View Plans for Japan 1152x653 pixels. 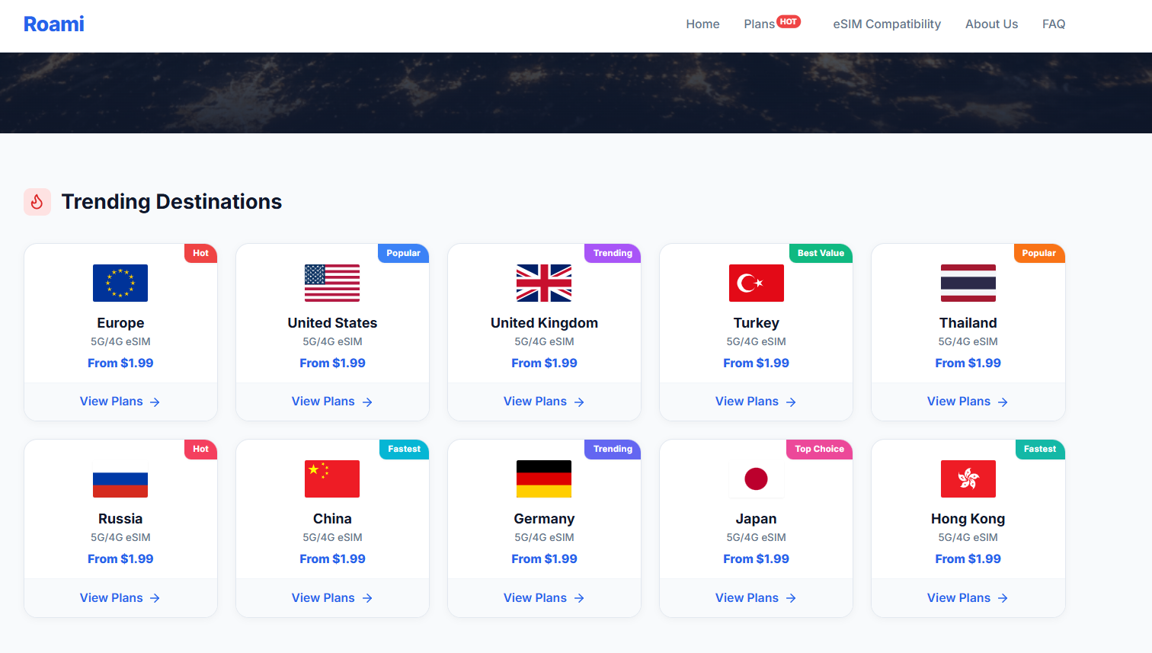coord(756,598)
